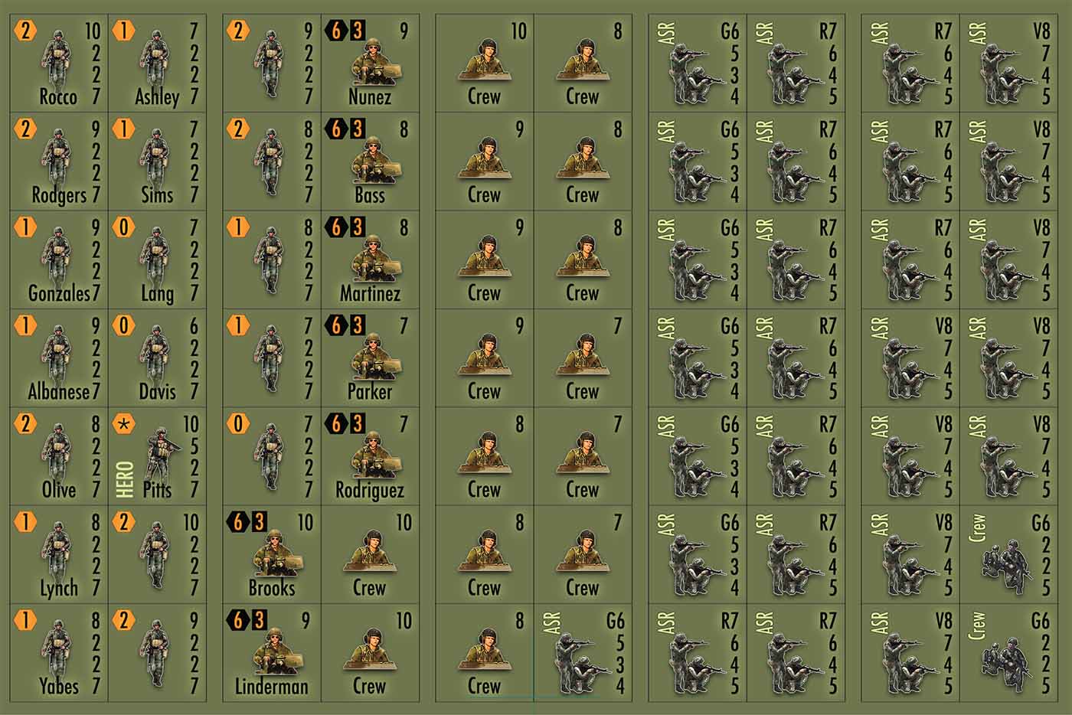
Task: Select the Rodgers leader counter
Action: (x=59, y=162)
